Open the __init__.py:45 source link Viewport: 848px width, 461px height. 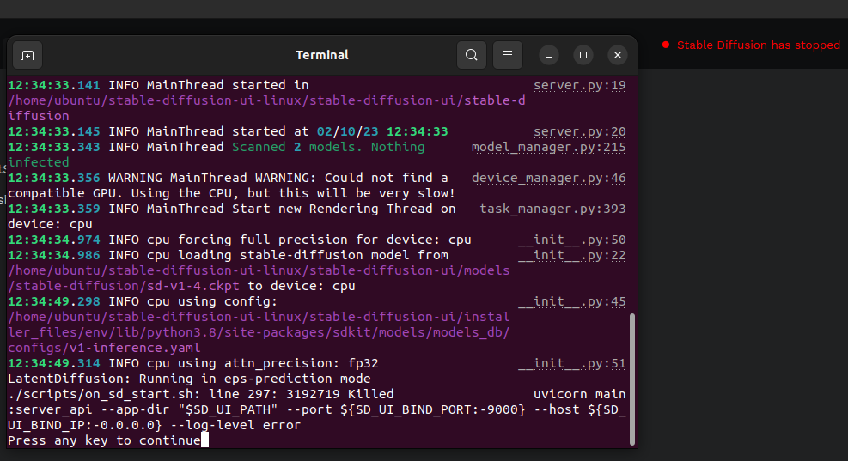click(571, 302)
